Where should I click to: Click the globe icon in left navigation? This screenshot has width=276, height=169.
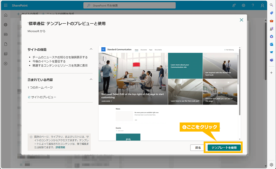pos(5,24)
